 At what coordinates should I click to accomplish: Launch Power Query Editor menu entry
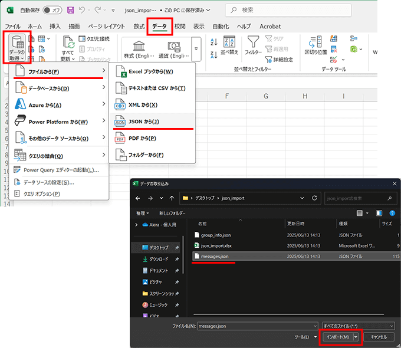[x=59, y=170]
